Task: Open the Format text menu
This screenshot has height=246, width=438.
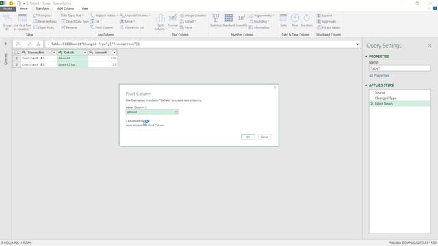Action: (173, 21)
